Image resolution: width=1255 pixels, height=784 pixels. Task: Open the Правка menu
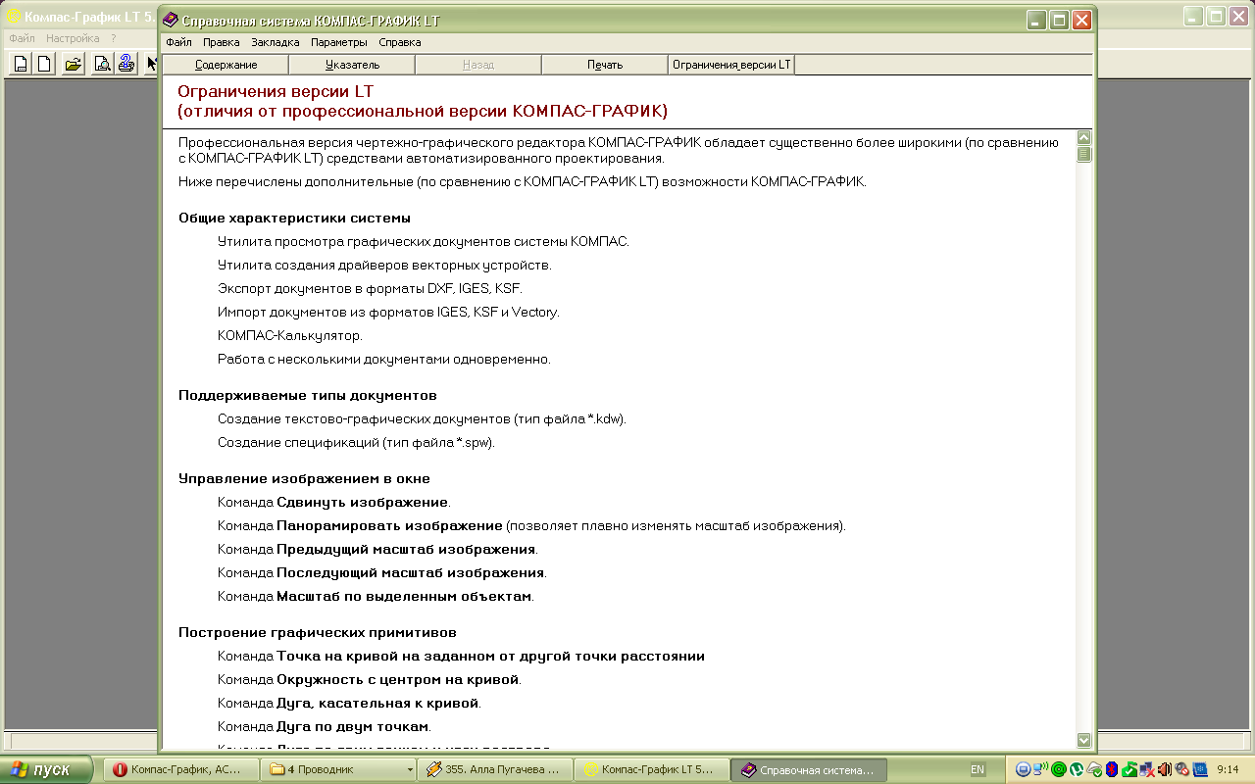coord(222,42)
